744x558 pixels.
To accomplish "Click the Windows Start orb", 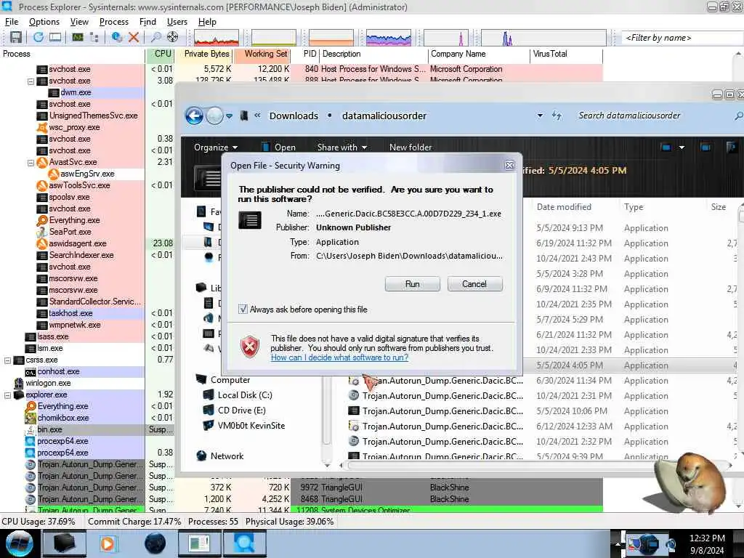I will (20, 543).
